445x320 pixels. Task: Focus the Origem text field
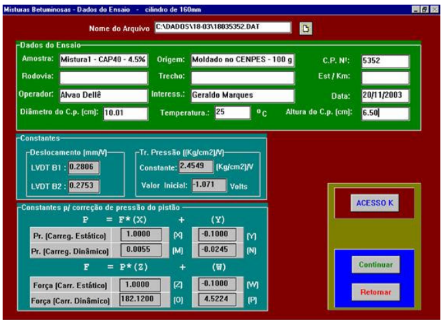[x=242, y=60]
